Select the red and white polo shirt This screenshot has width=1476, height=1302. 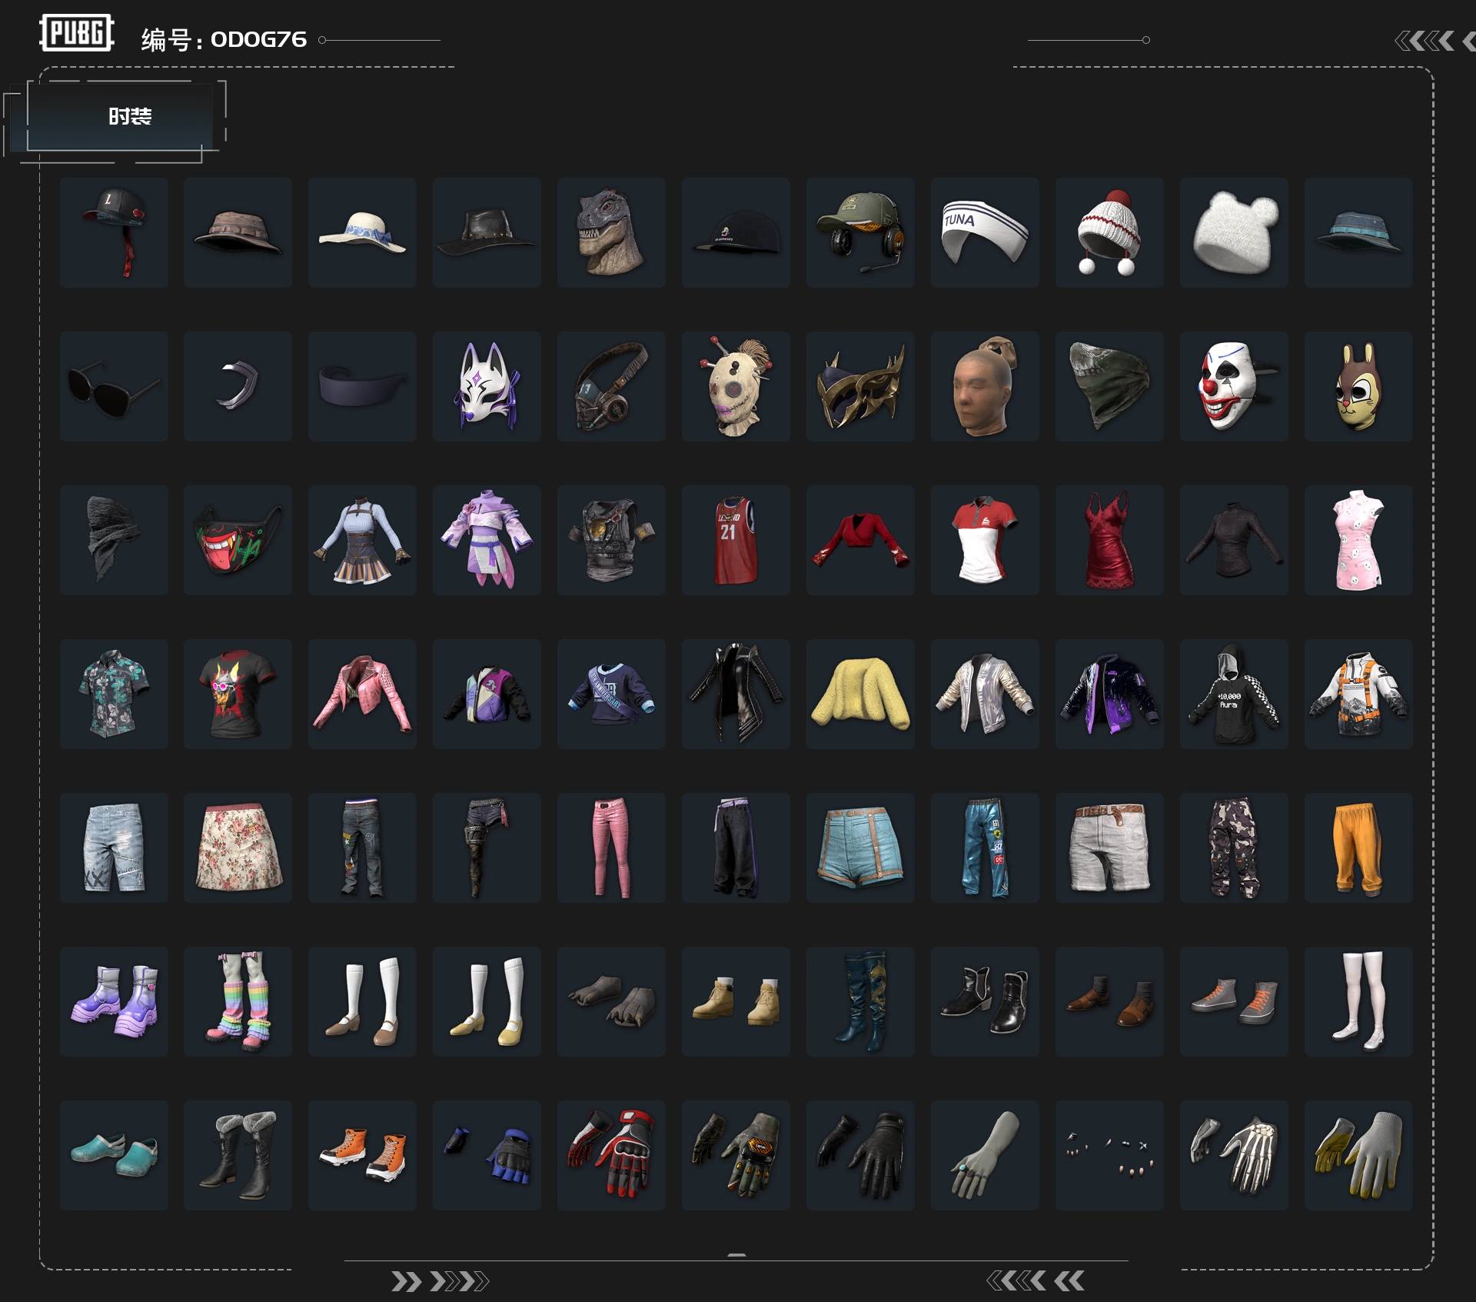(x=985, y=540)
